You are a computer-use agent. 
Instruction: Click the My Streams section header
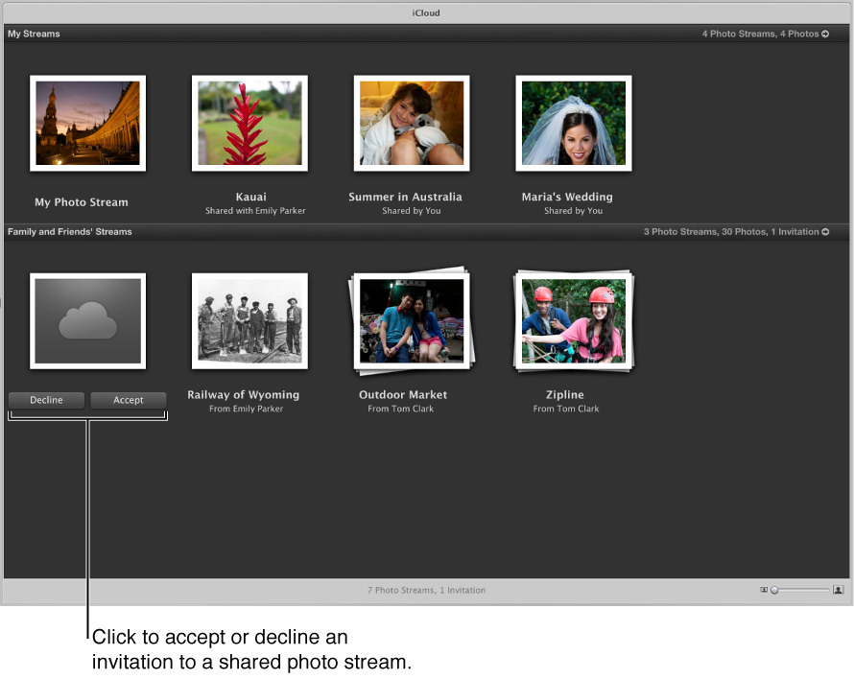(x=34, y=34)
